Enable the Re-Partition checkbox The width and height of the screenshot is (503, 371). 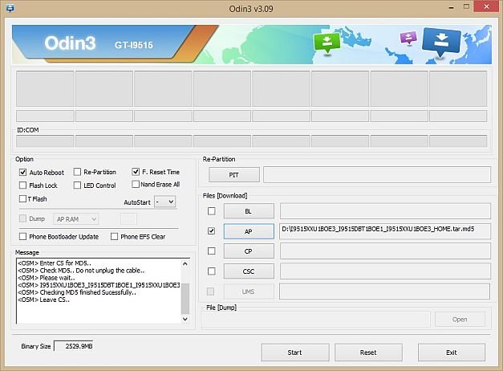click(x=77, y=172)
